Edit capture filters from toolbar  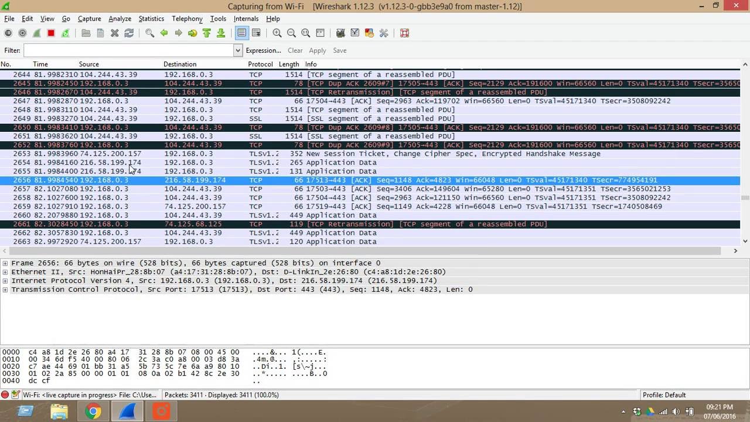(x=340, y=33)
